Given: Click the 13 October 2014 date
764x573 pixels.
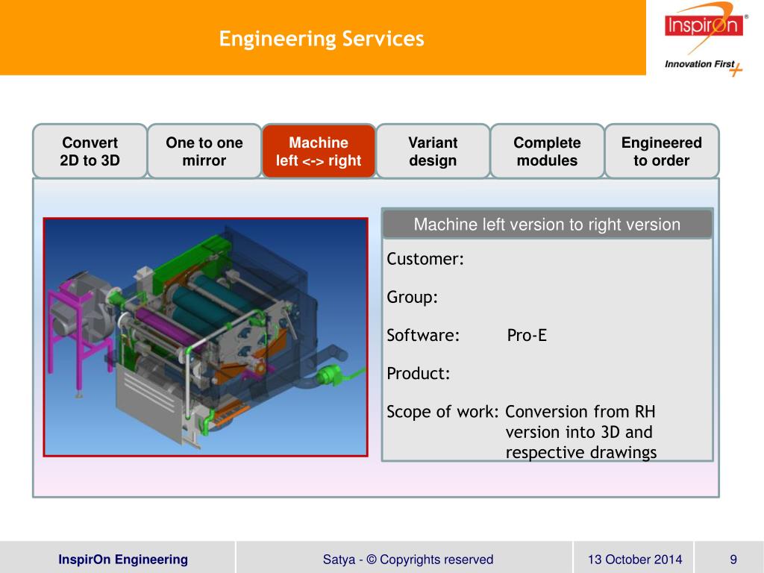Looking at the screenshot, I should 634,560.
